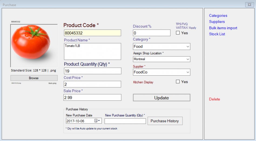Open the Stock List link
The image size is (256, 141).
click(217, 34)
